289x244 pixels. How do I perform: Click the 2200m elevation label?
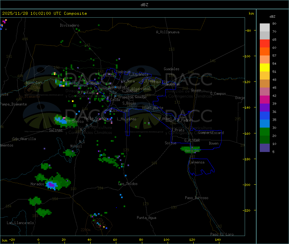click(85, 230)
